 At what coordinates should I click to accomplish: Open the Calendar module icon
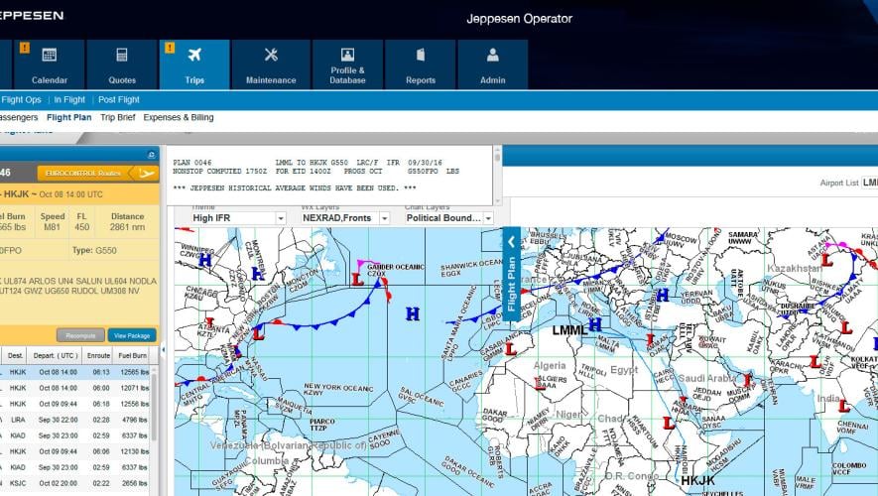[x=49, y=56]
